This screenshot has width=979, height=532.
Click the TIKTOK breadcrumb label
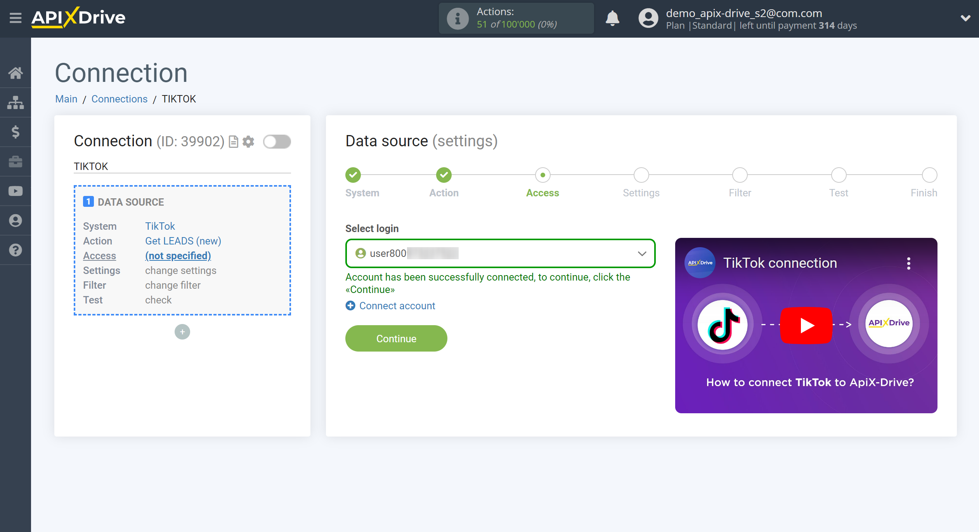179,99
